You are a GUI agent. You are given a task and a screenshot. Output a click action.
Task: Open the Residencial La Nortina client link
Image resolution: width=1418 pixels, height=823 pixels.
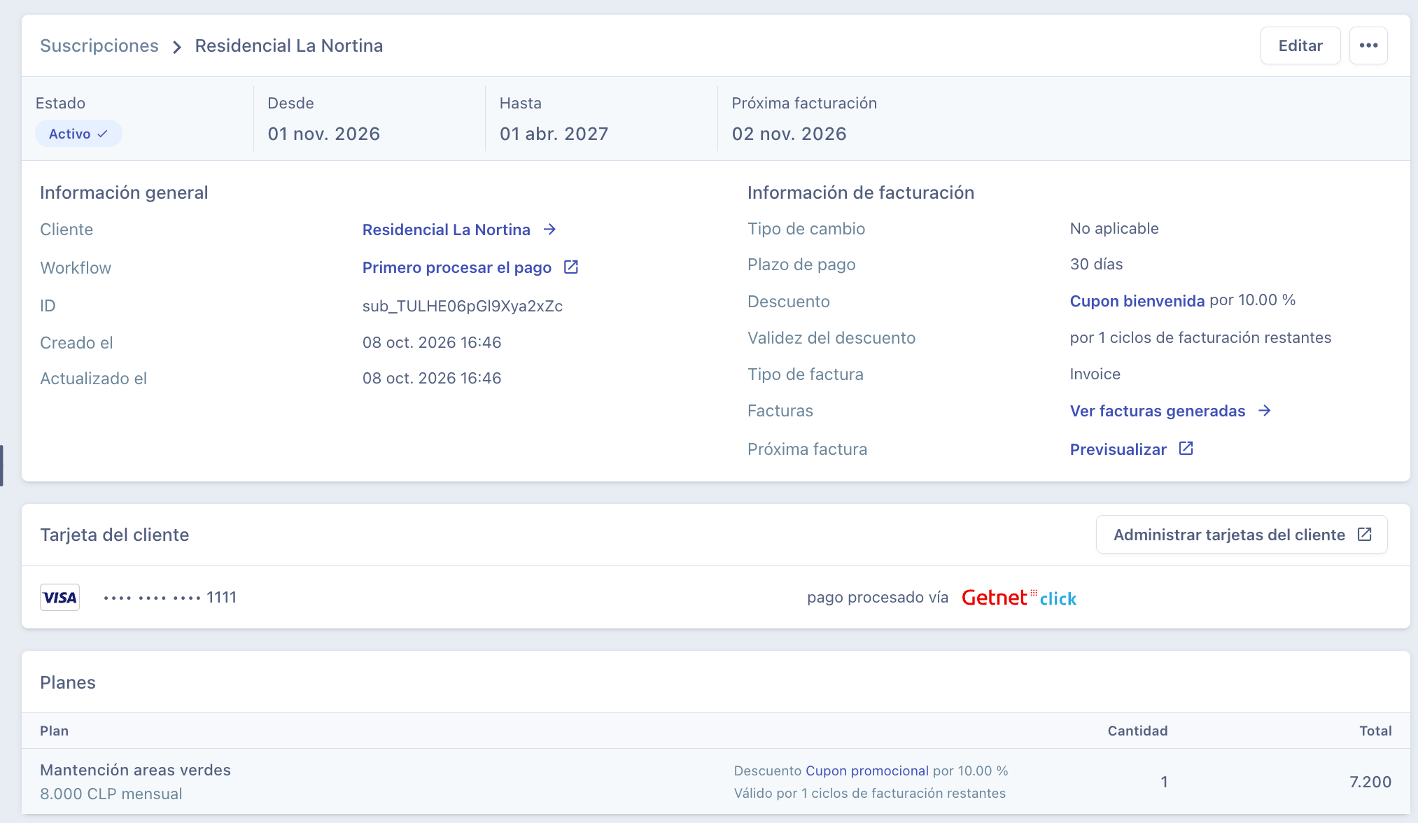coord(447,230)
